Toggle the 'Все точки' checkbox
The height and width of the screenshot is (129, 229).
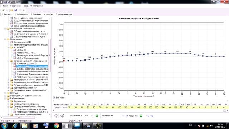pos(54,97)
